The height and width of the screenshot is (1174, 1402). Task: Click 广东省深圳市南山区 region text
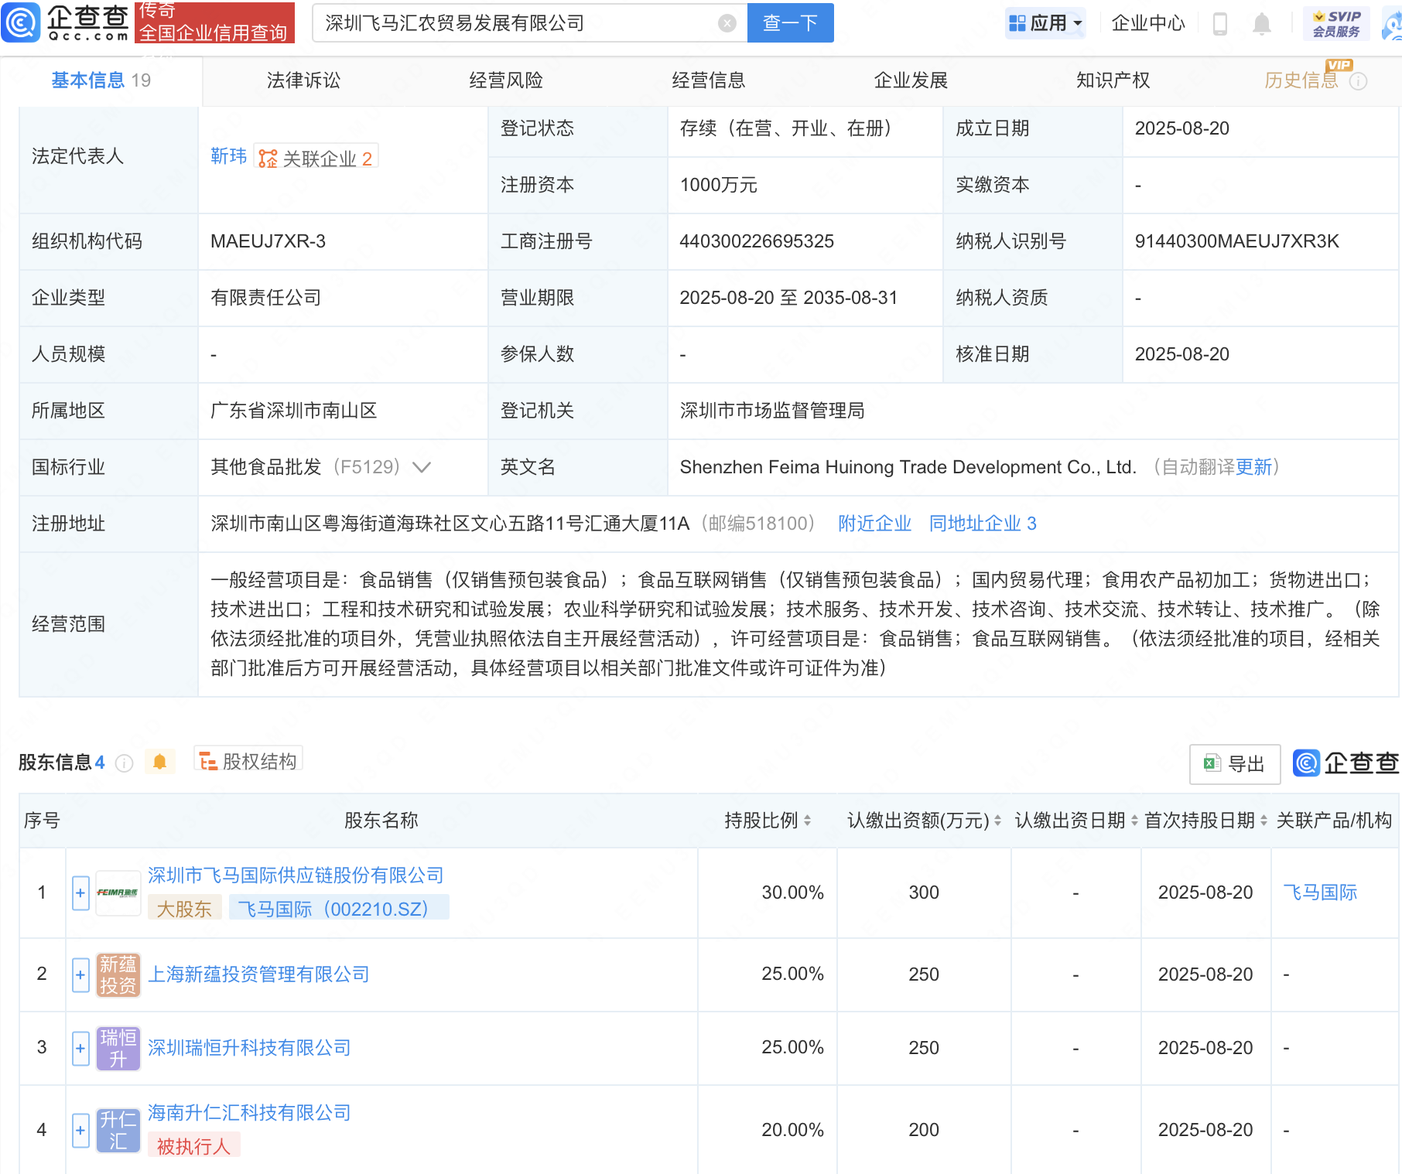pos(294,411)
